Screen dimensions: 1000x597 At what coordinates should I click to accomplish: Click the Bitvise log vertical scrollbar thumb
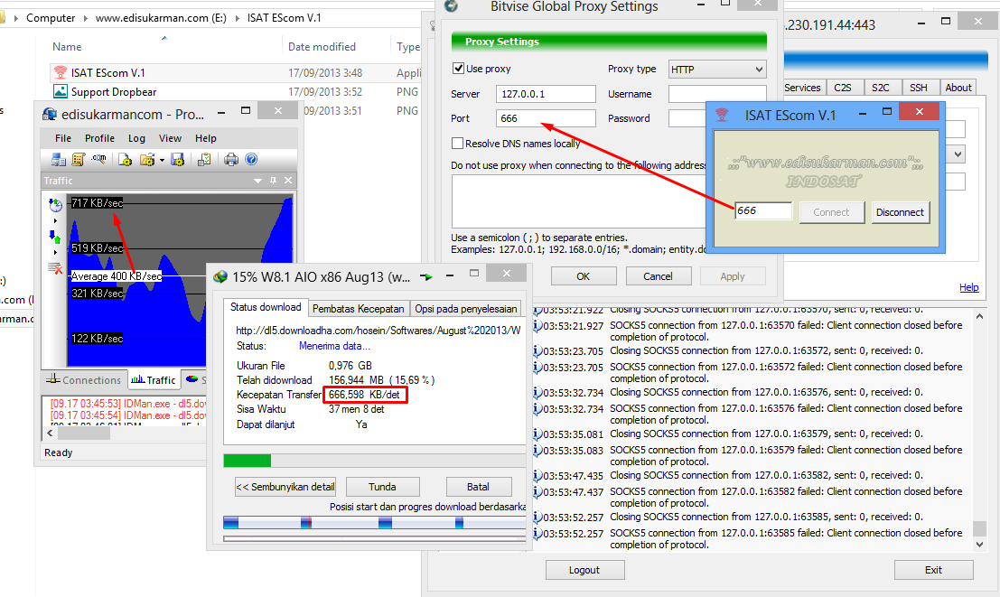[x=979, y=528]
